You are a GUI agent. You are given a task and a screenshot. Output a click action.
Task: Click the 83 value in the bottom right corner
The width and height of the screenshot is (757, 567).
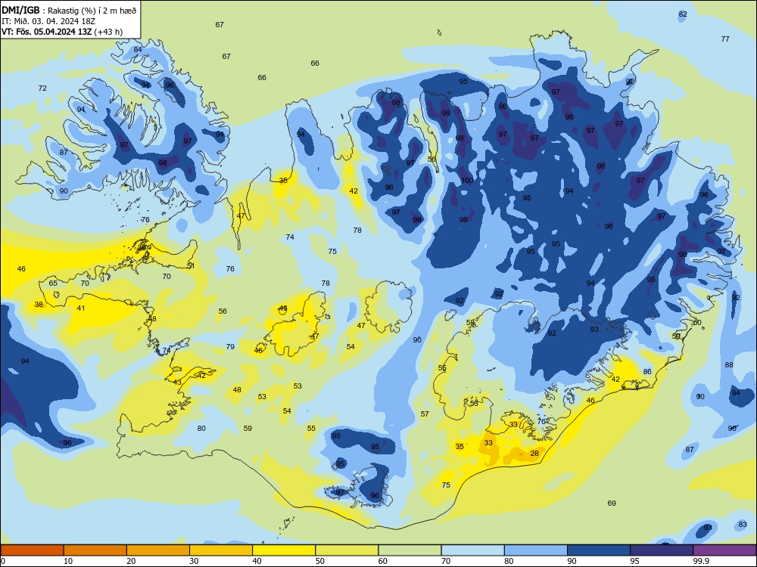pyautogui.click(x=743, y=525)
